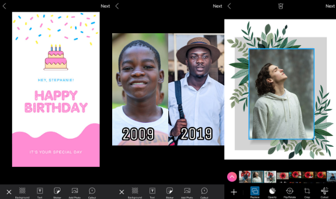Pick the leaf-framed red jacket thumbnail
This screenshot has width=336, height=199.
point(270,177)
